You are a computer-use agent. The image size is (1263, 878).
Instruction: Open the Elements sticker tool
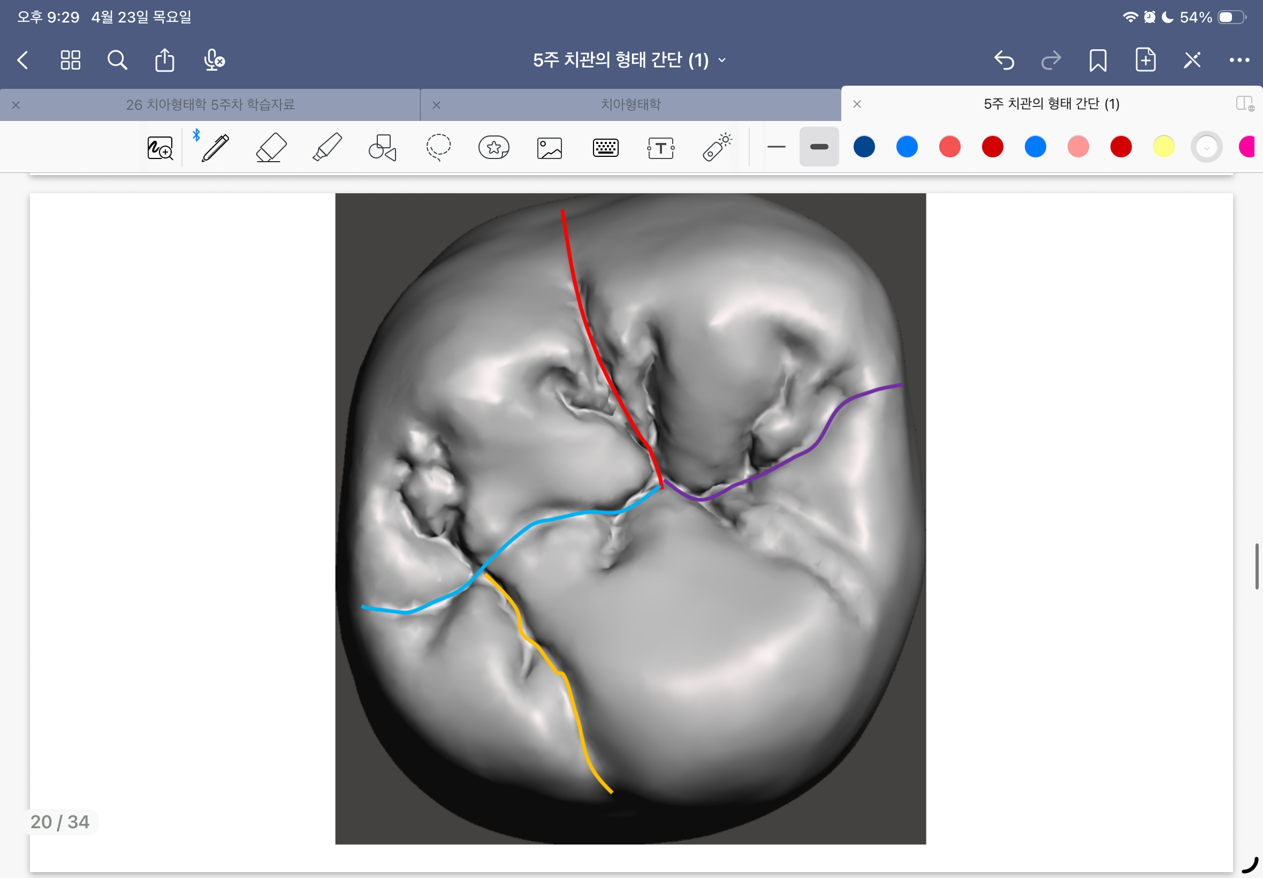click(x=494, y=147)
